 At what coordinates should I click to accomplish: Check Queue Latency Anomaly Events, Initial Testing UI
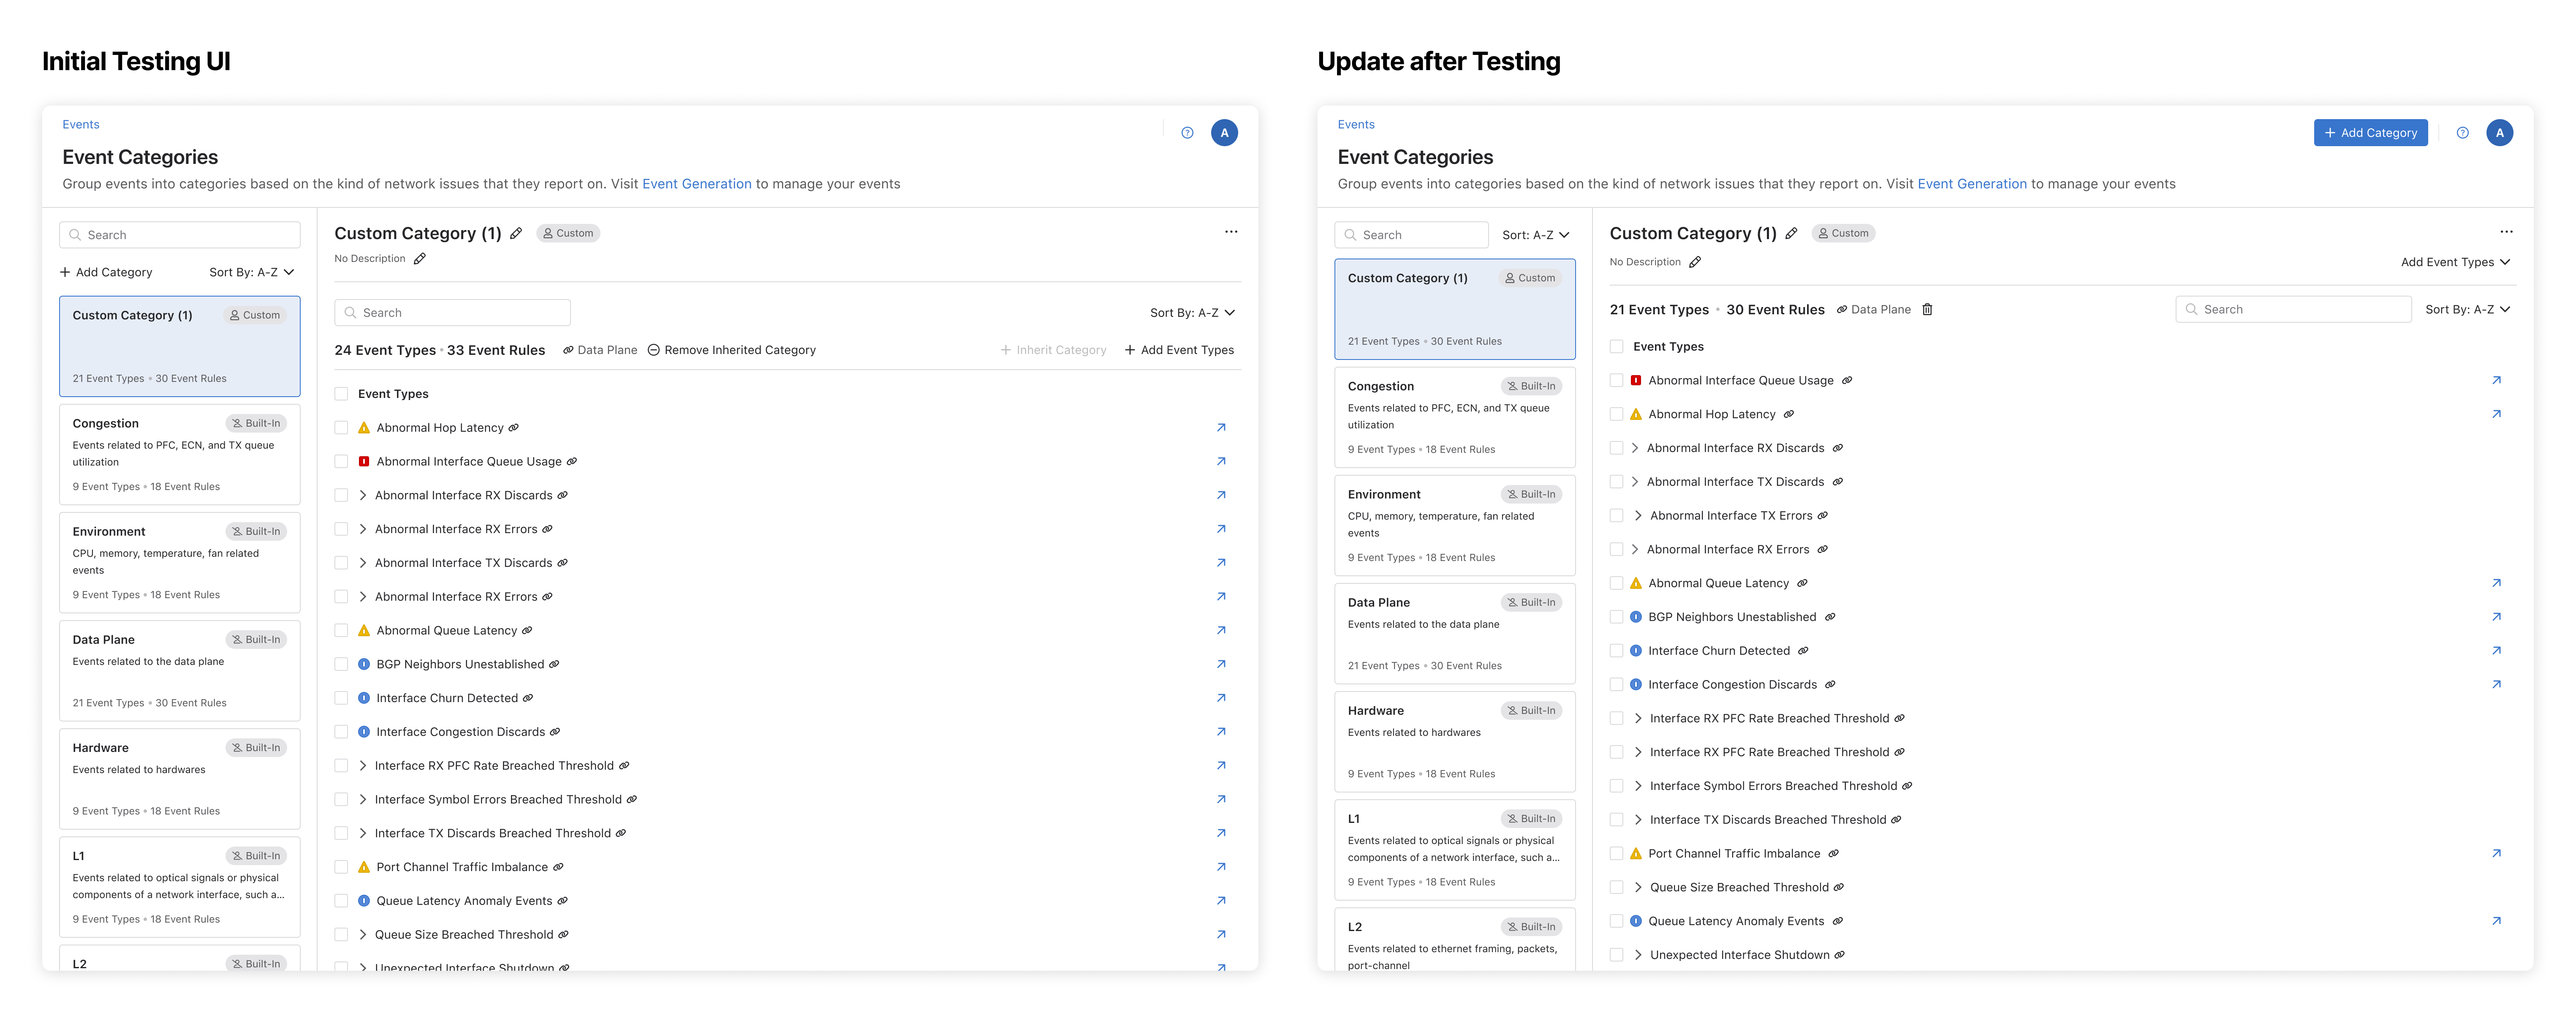click(341, 901)
